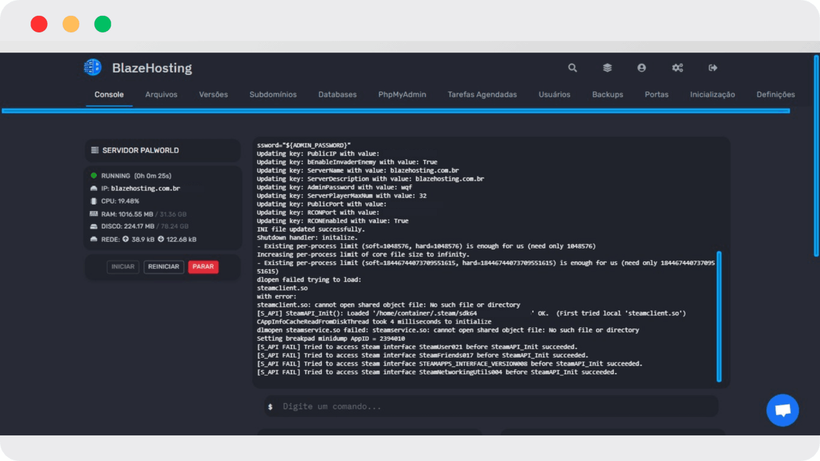Viewport: 820px width, 461px height.
Task: Click the yellow macOS minimize button
Action: (71, 24)
